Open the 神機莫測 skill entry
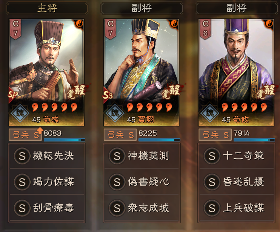The image size is (280, 232). (x=142, y=156)
